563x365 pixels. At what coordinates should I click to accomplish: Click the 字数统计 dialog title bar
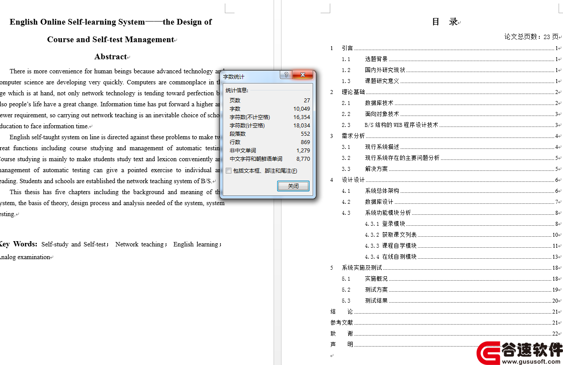[250, 76]
